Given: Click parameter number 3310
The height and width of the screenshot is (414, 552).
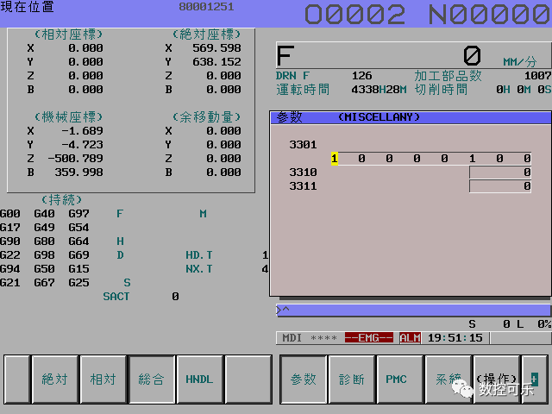Looking at the screenshot, I should pos(303,172).
